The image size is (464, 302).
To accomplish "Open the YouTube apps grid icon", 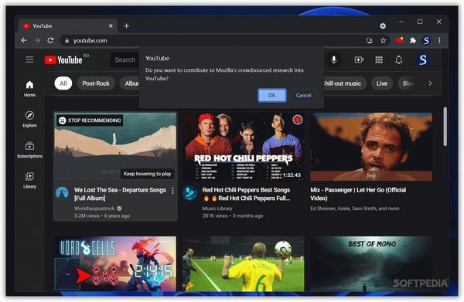I will click(379, 60).
